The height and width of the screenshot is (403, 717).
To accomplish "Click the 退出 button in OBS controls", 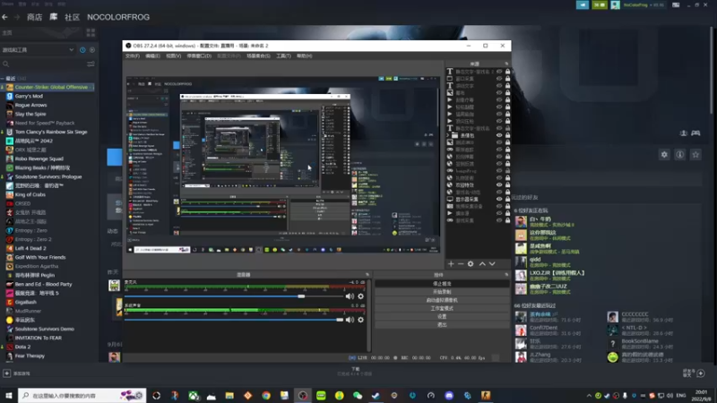I will point(442,325).
